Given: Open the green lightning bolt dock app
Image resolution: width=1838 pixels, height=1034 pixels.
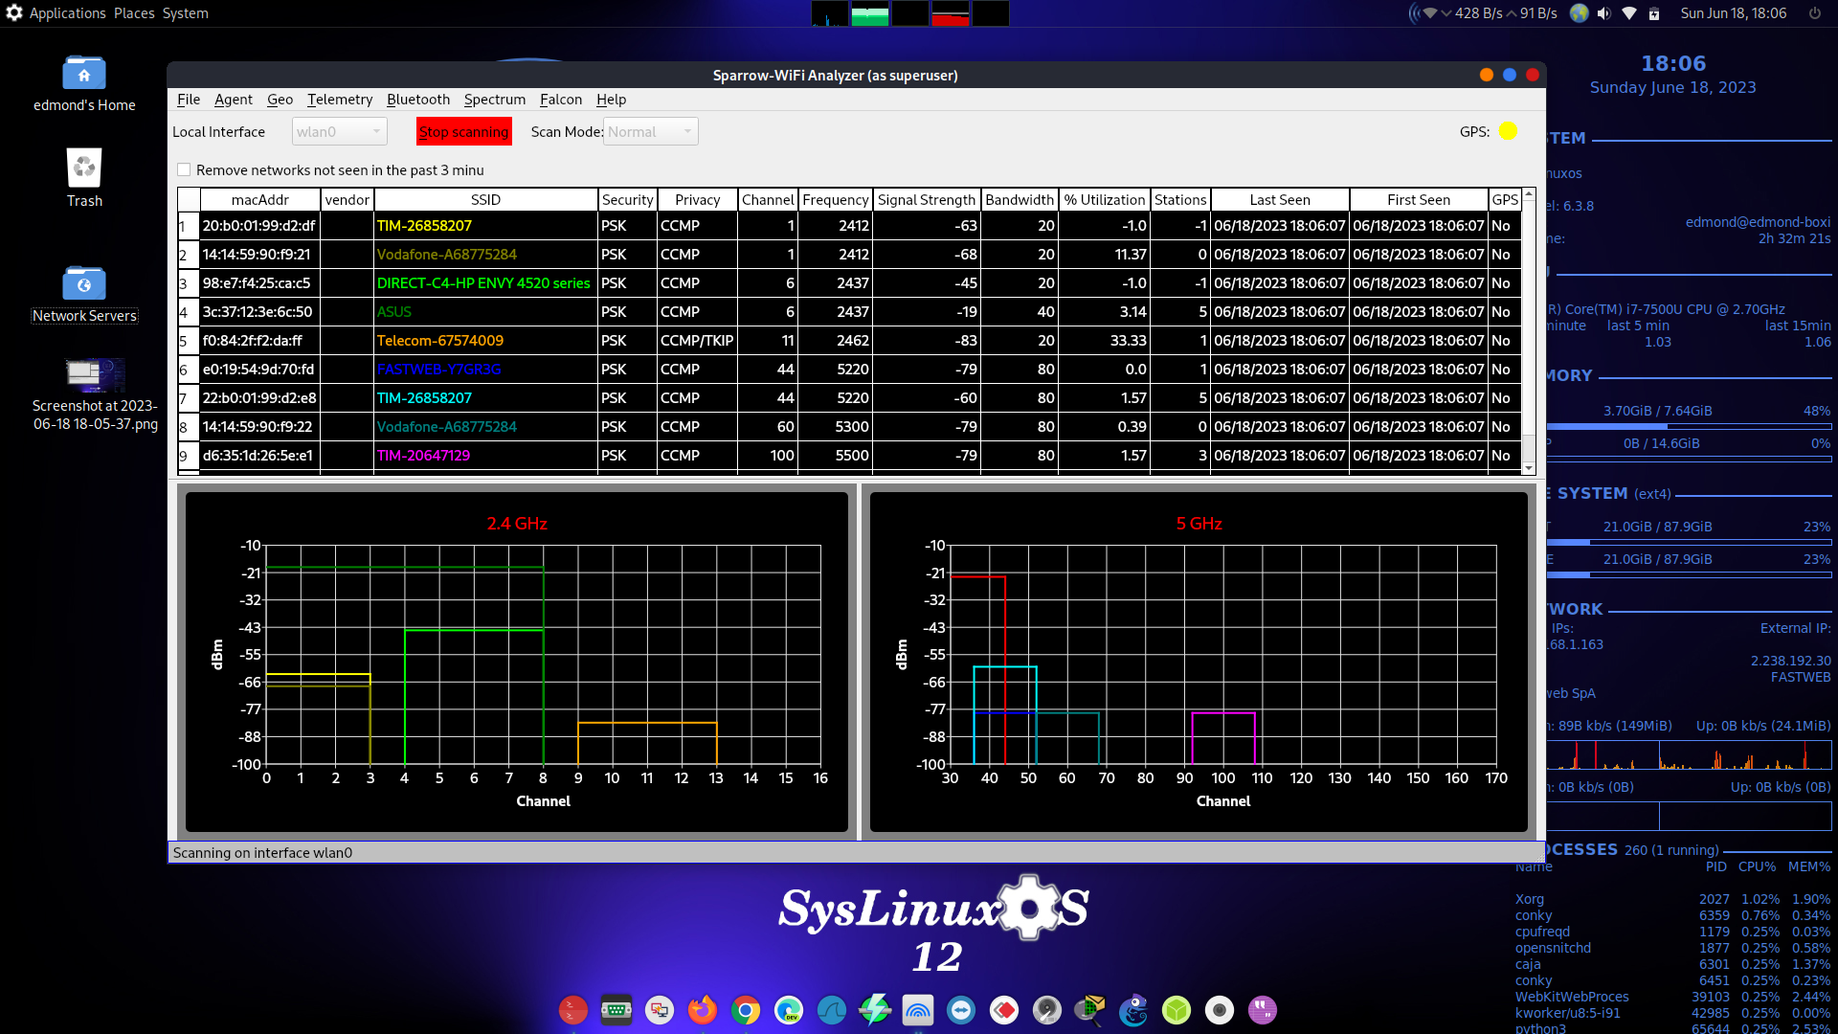Looking at the screenshot, I should point(875,1010).
